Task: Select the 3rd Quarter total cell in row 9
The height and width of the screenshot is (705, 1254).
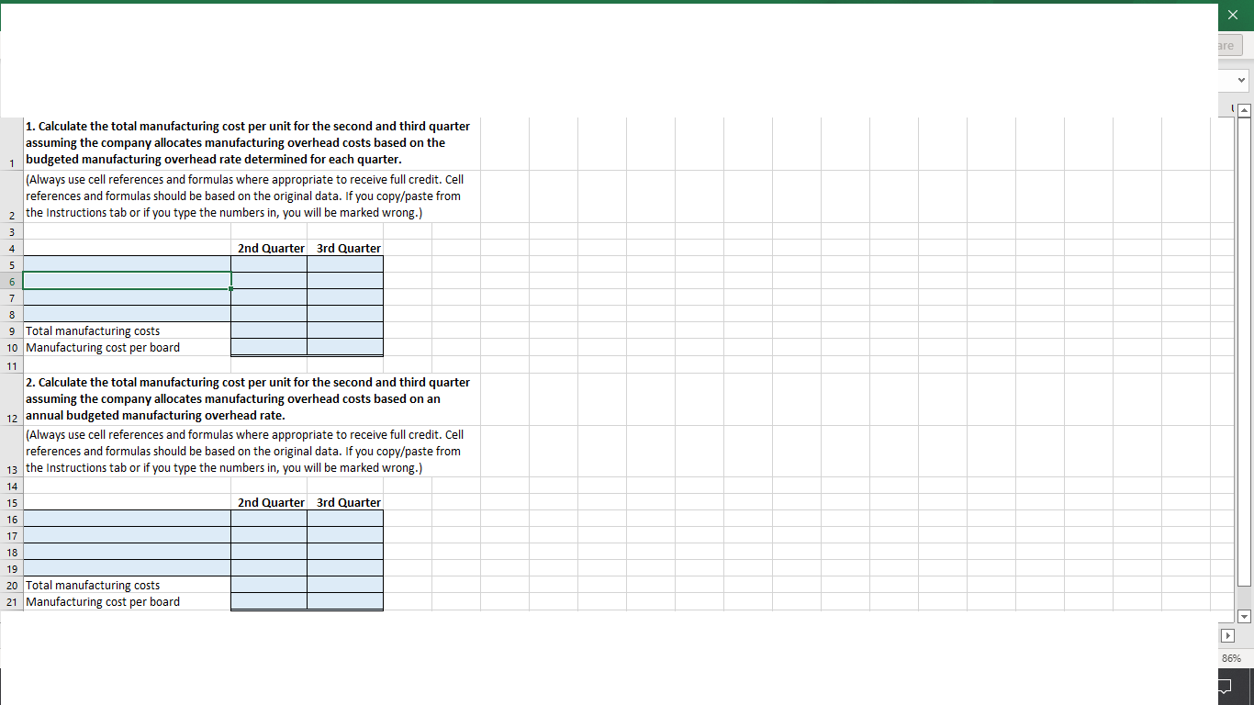Action: [345, 330]
